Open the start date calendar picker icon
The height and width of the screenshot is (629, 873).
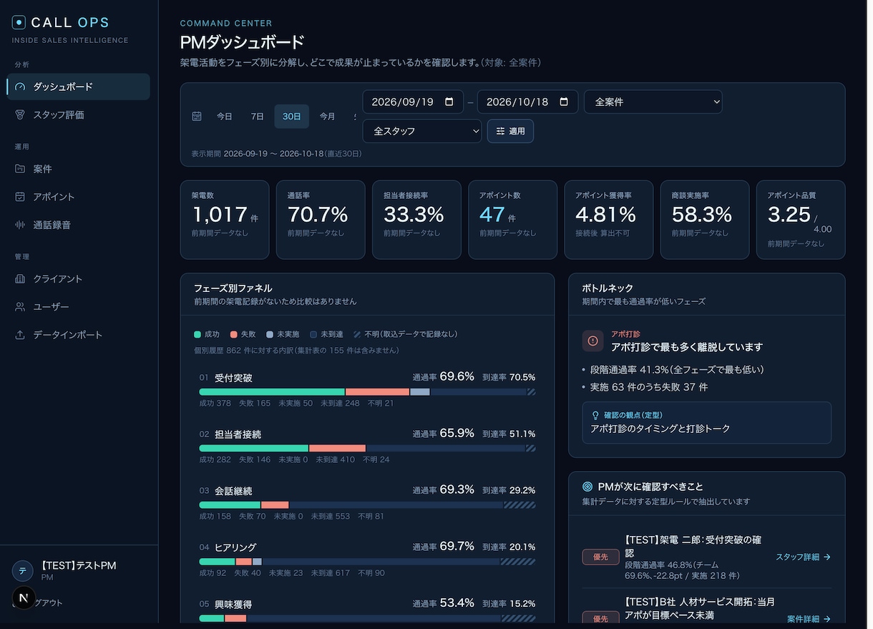point(449,102)
